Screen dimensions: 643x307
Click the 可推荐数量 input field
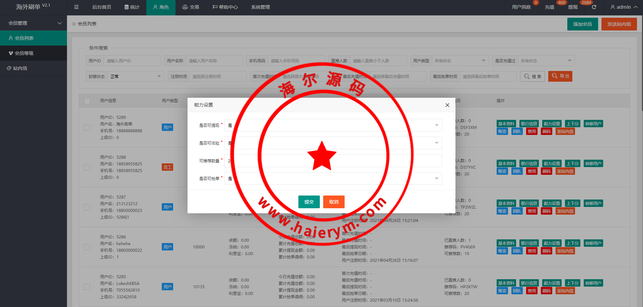coord(333,161)
